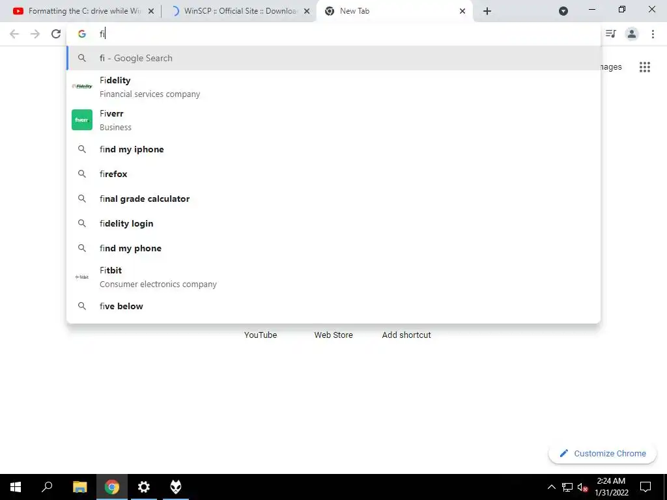Expand the hidden system tray icons chevron
The width and height of the screenshot is (667, 500).
point(551,487)
